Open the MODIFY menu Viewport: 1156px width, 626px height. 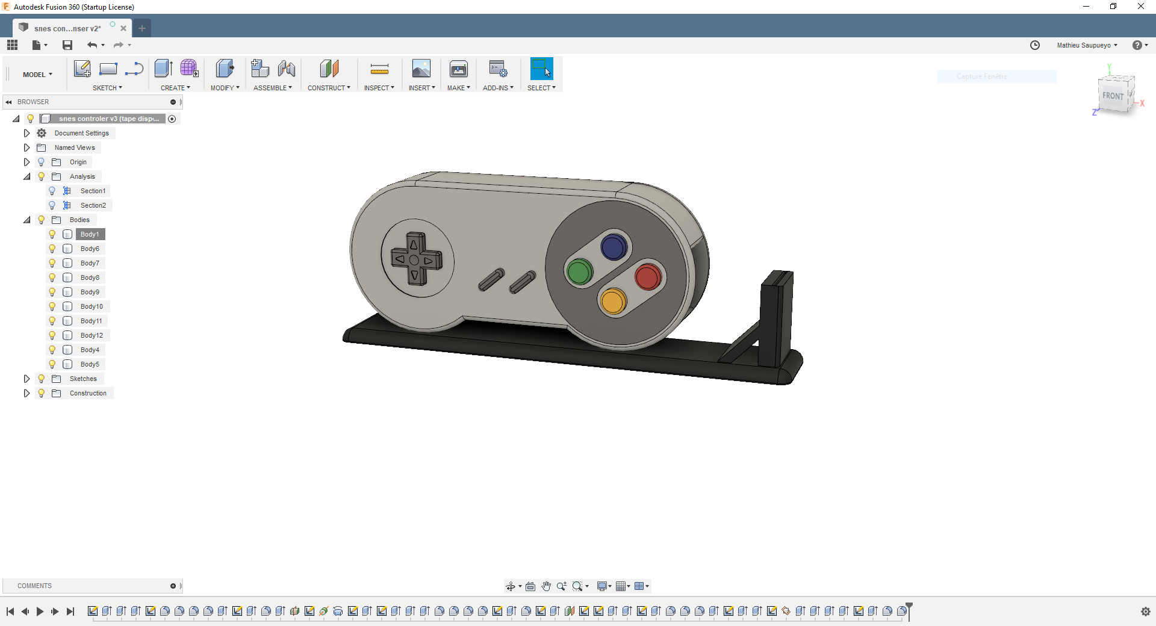(x=225, y=88)
